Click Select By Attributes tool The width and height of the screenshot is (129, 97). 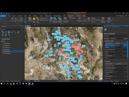(55, 20)
